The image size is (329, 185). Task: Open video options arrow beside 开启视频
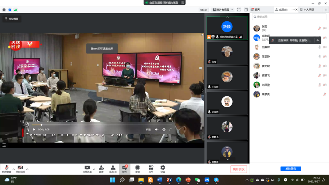tap(27, 169)
